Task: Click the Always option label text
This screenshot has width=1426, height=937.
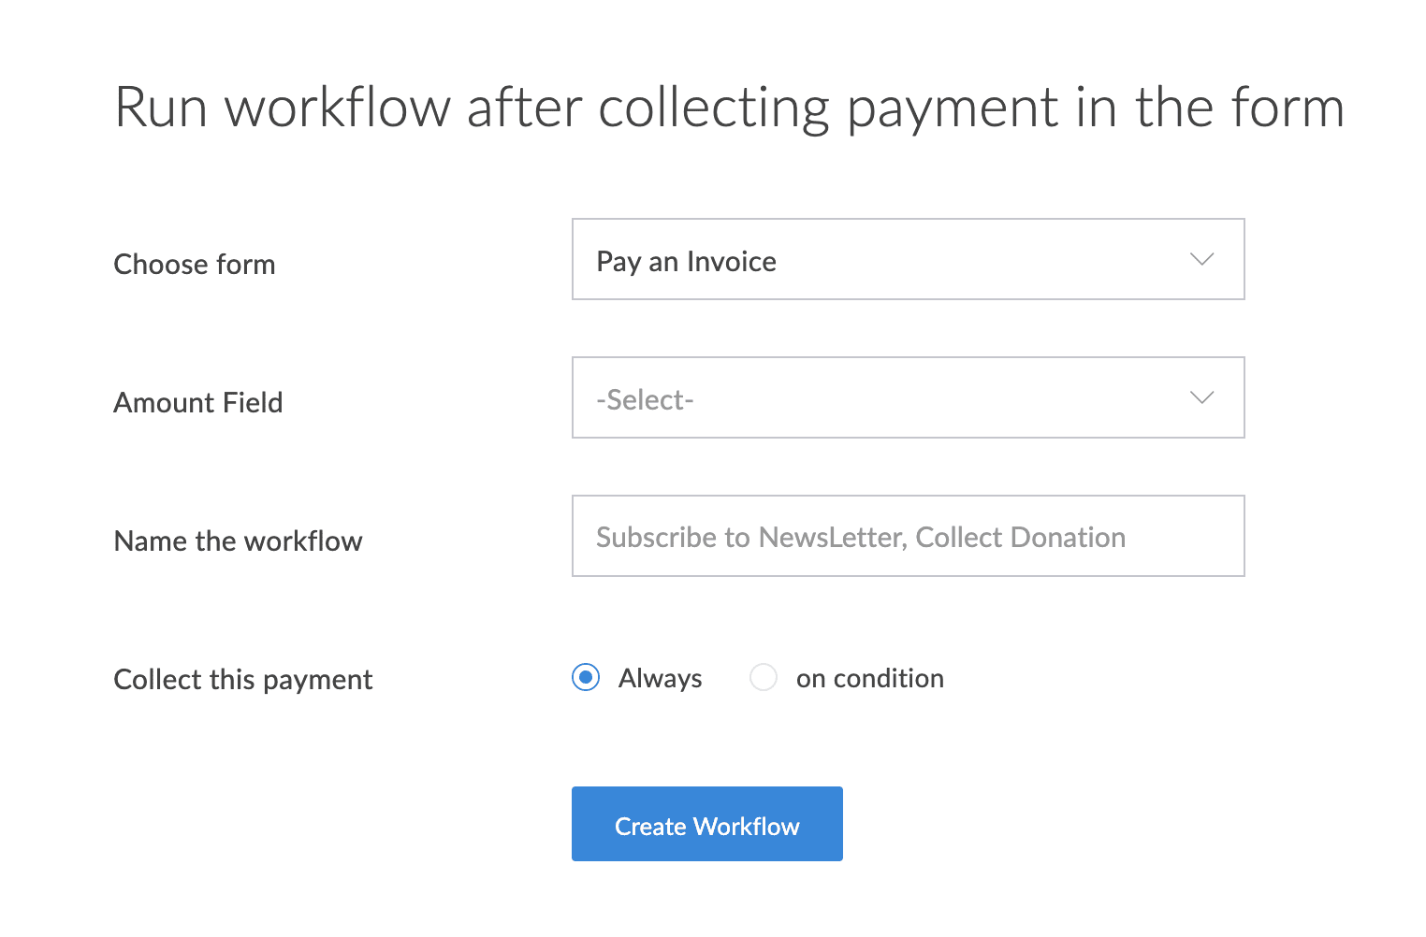Action: click(660, 678)
